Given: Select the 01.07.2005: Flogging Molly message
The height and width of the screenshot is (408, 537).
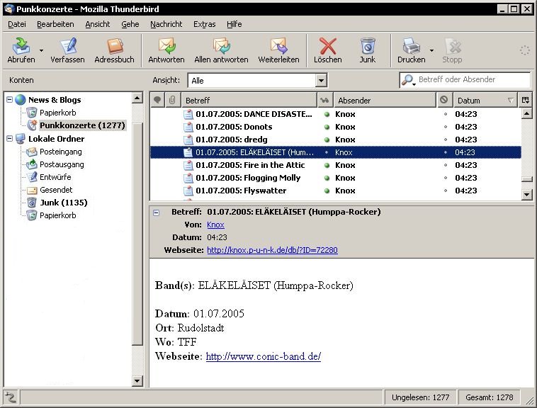Looking at the screenshot, I should pyautogui.click(x=336, y=178).
